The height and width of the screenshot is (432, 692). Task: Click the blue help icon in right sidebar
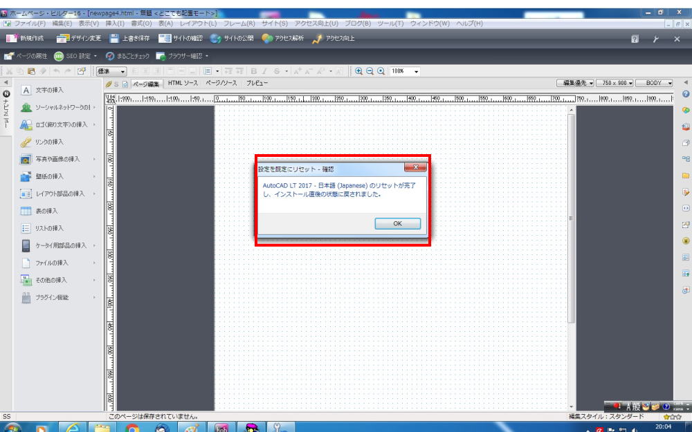(x=685, y=94)
